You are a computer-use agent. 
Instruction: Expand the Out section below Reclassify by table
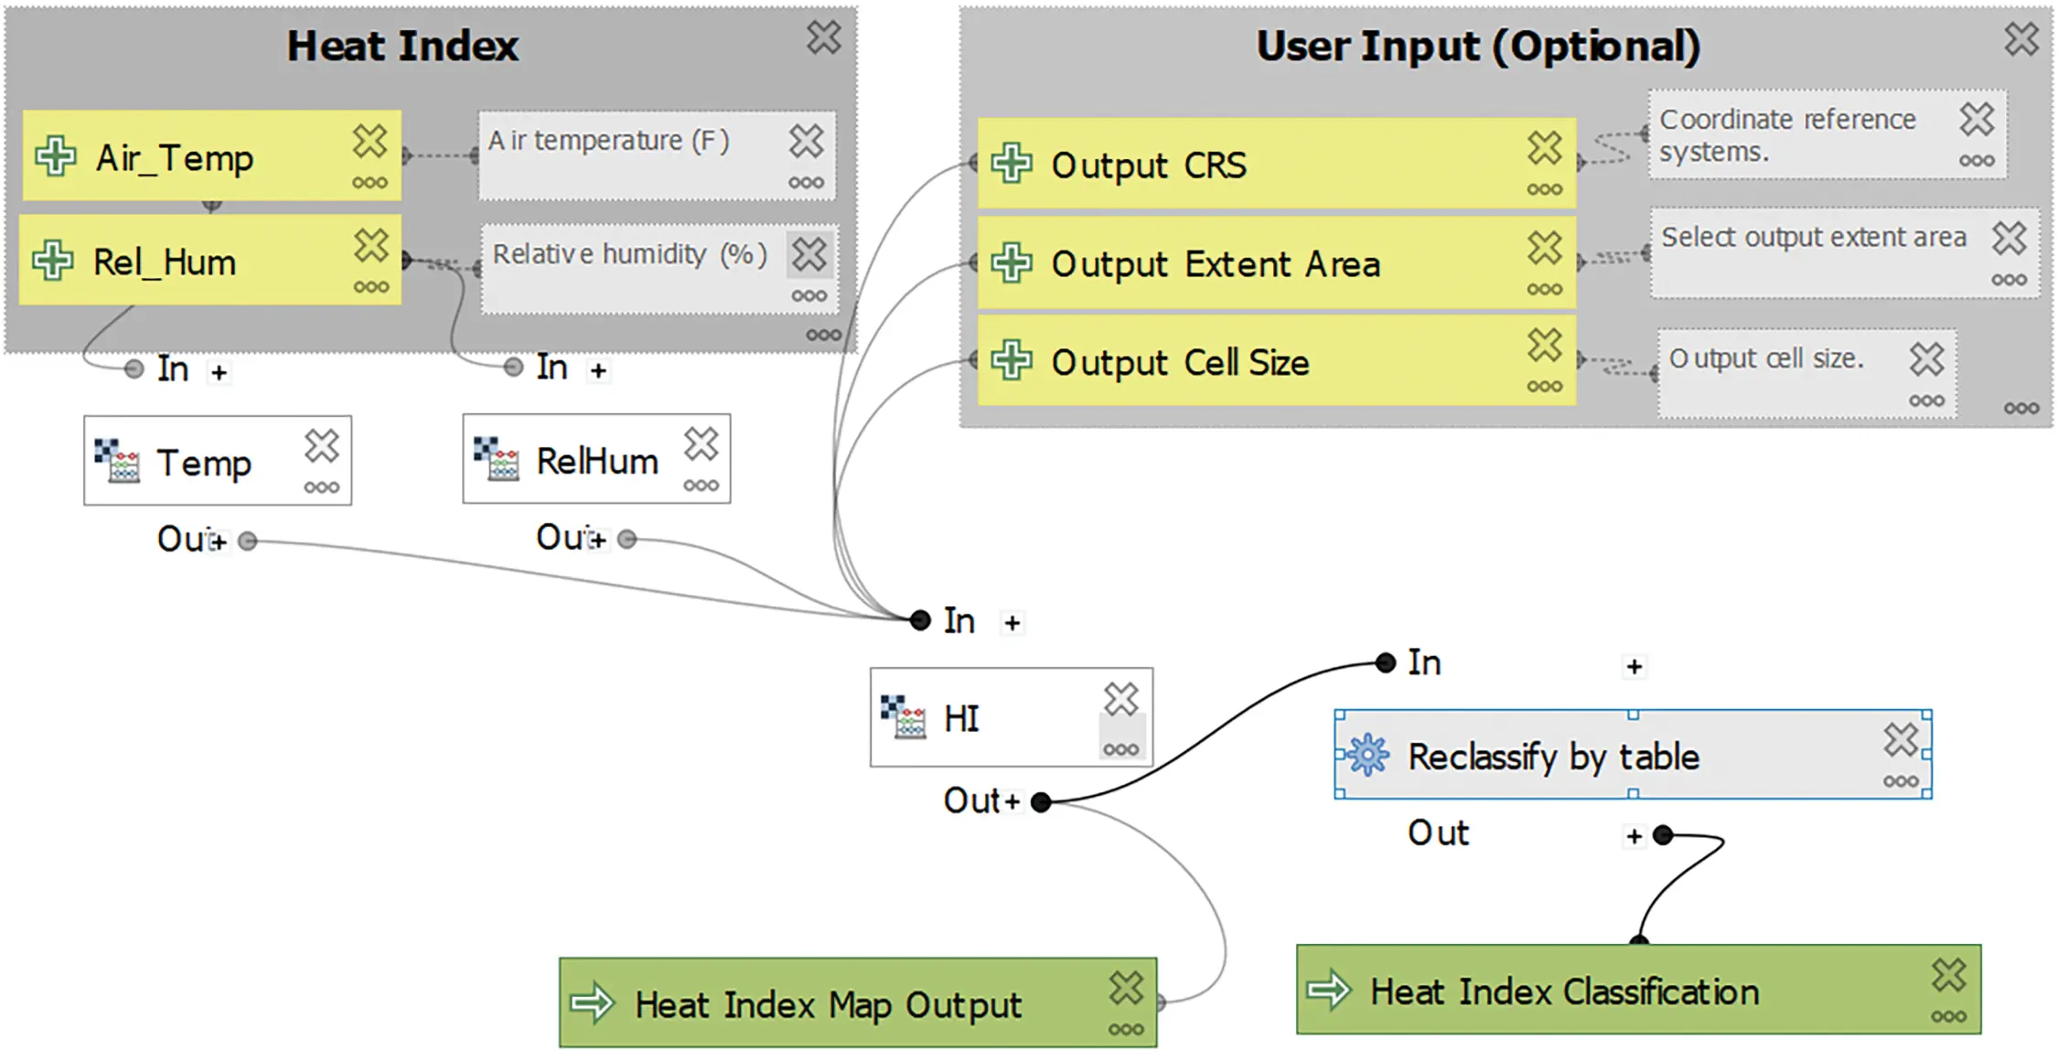click(x=1634, y=835)
